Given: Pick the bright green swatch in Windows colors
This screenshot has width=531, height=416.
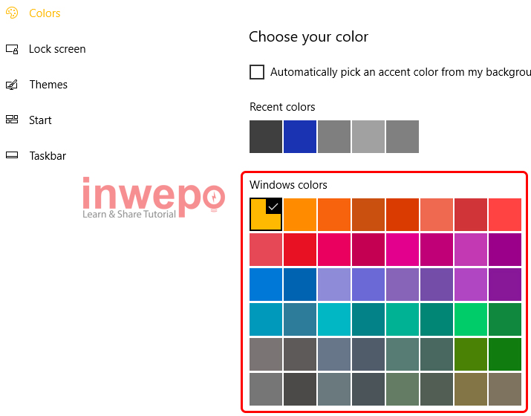Looking at the screenshot, I should (x=471, y=319).
